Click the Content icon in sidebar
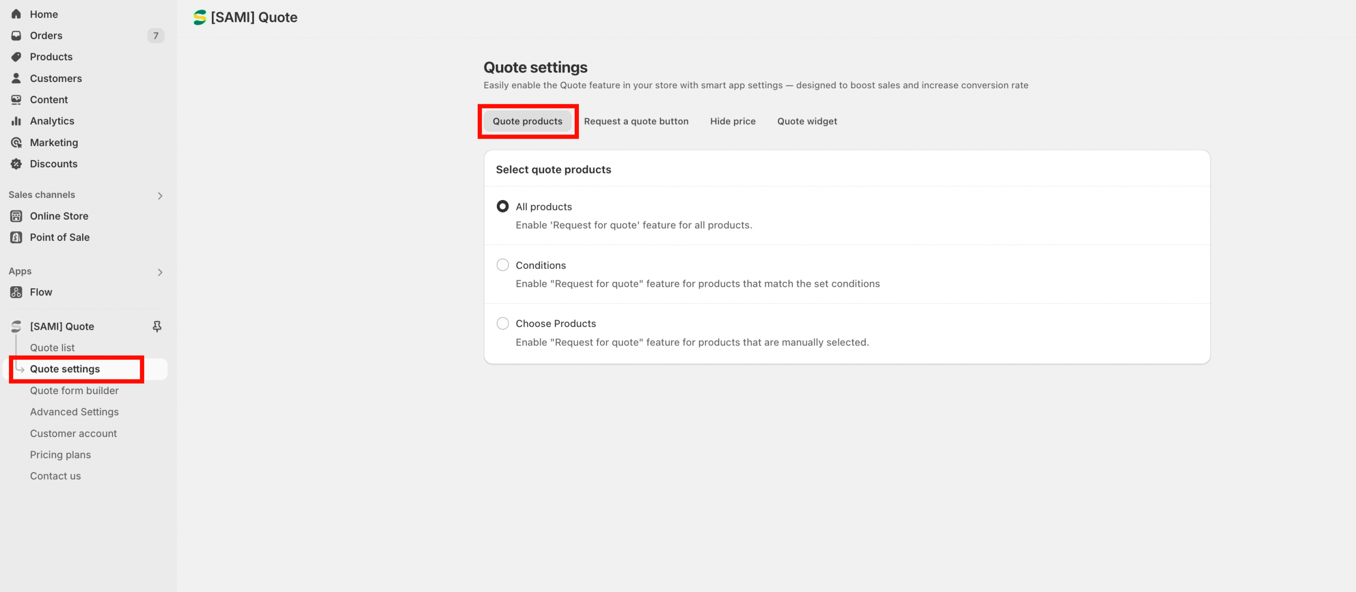The width and height of the screenshot is (1356, 592). (x=16, y=99)
